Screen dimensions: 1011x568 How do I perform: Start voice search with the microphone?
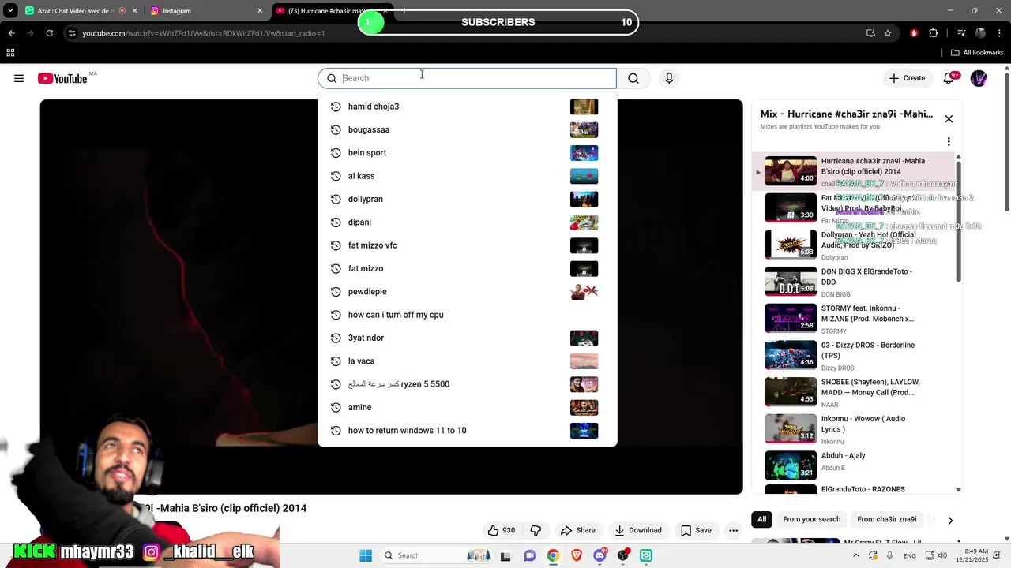[x=669, y=78]
